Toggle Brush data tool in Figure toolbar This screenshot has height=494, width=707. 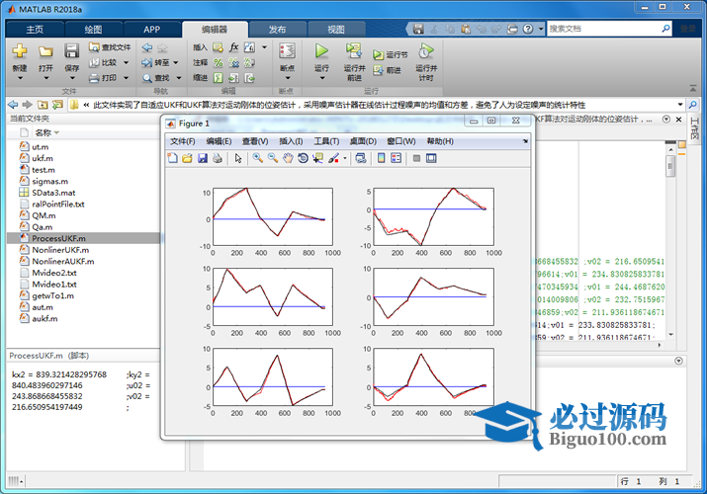[x=333, y=158]
